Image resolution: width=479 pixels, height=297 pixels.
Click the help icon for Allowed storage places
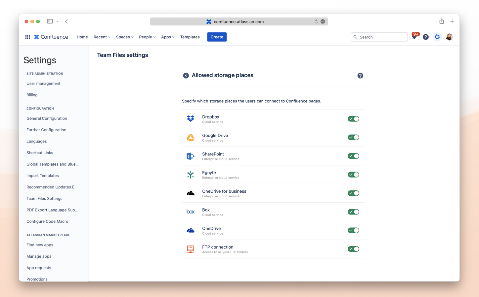(x=360, y=76)
